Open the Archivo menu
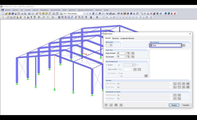Viewport: 197px width, 120px height. point(8,10)
